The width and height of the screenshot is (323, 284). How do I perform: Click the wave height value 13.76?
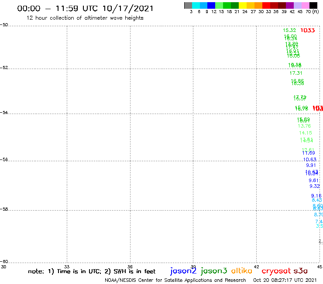pos(304,126)
